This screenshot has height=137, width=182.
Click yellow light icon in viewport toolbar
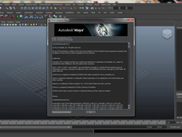point(31,25)
